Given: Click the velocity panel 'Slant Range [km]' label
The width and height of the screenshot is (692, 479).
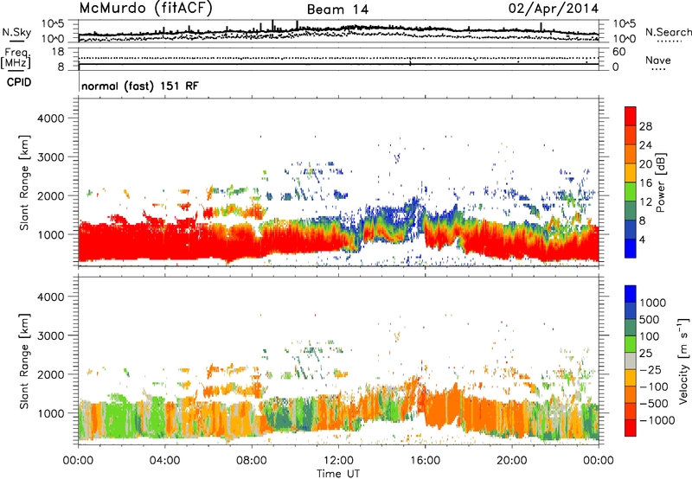Looking at the screenshot, I should [24, 361].
